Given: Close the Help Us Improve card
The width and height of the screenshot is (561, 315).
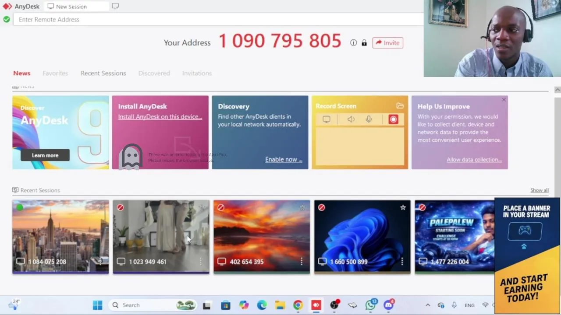Looking at the screenshot, I should tap(504, 100).
